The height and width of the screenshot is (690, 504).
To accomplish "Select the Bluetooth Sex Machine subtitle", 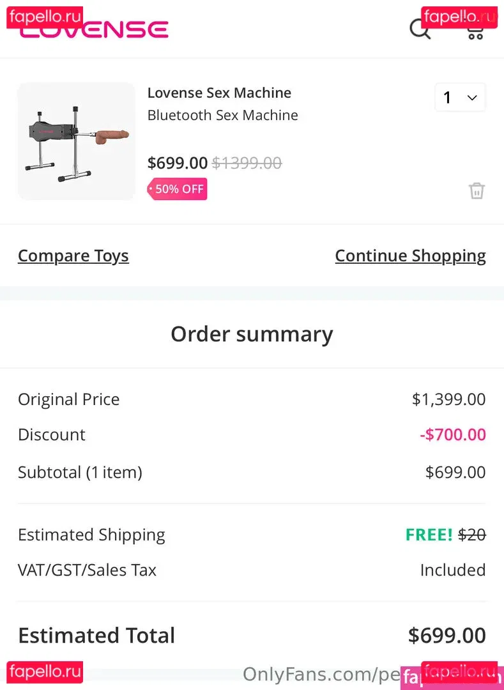I will point(222,116).
